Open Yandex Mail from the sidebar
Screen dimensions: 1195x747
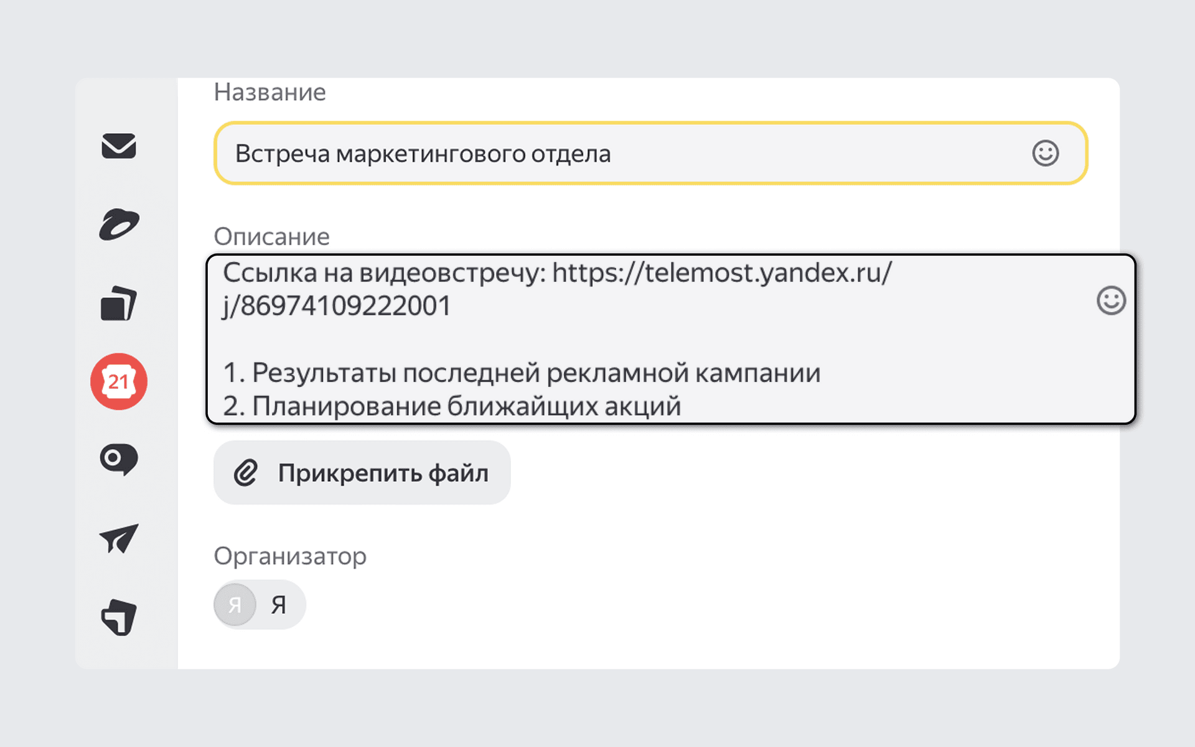coord(119,146)
